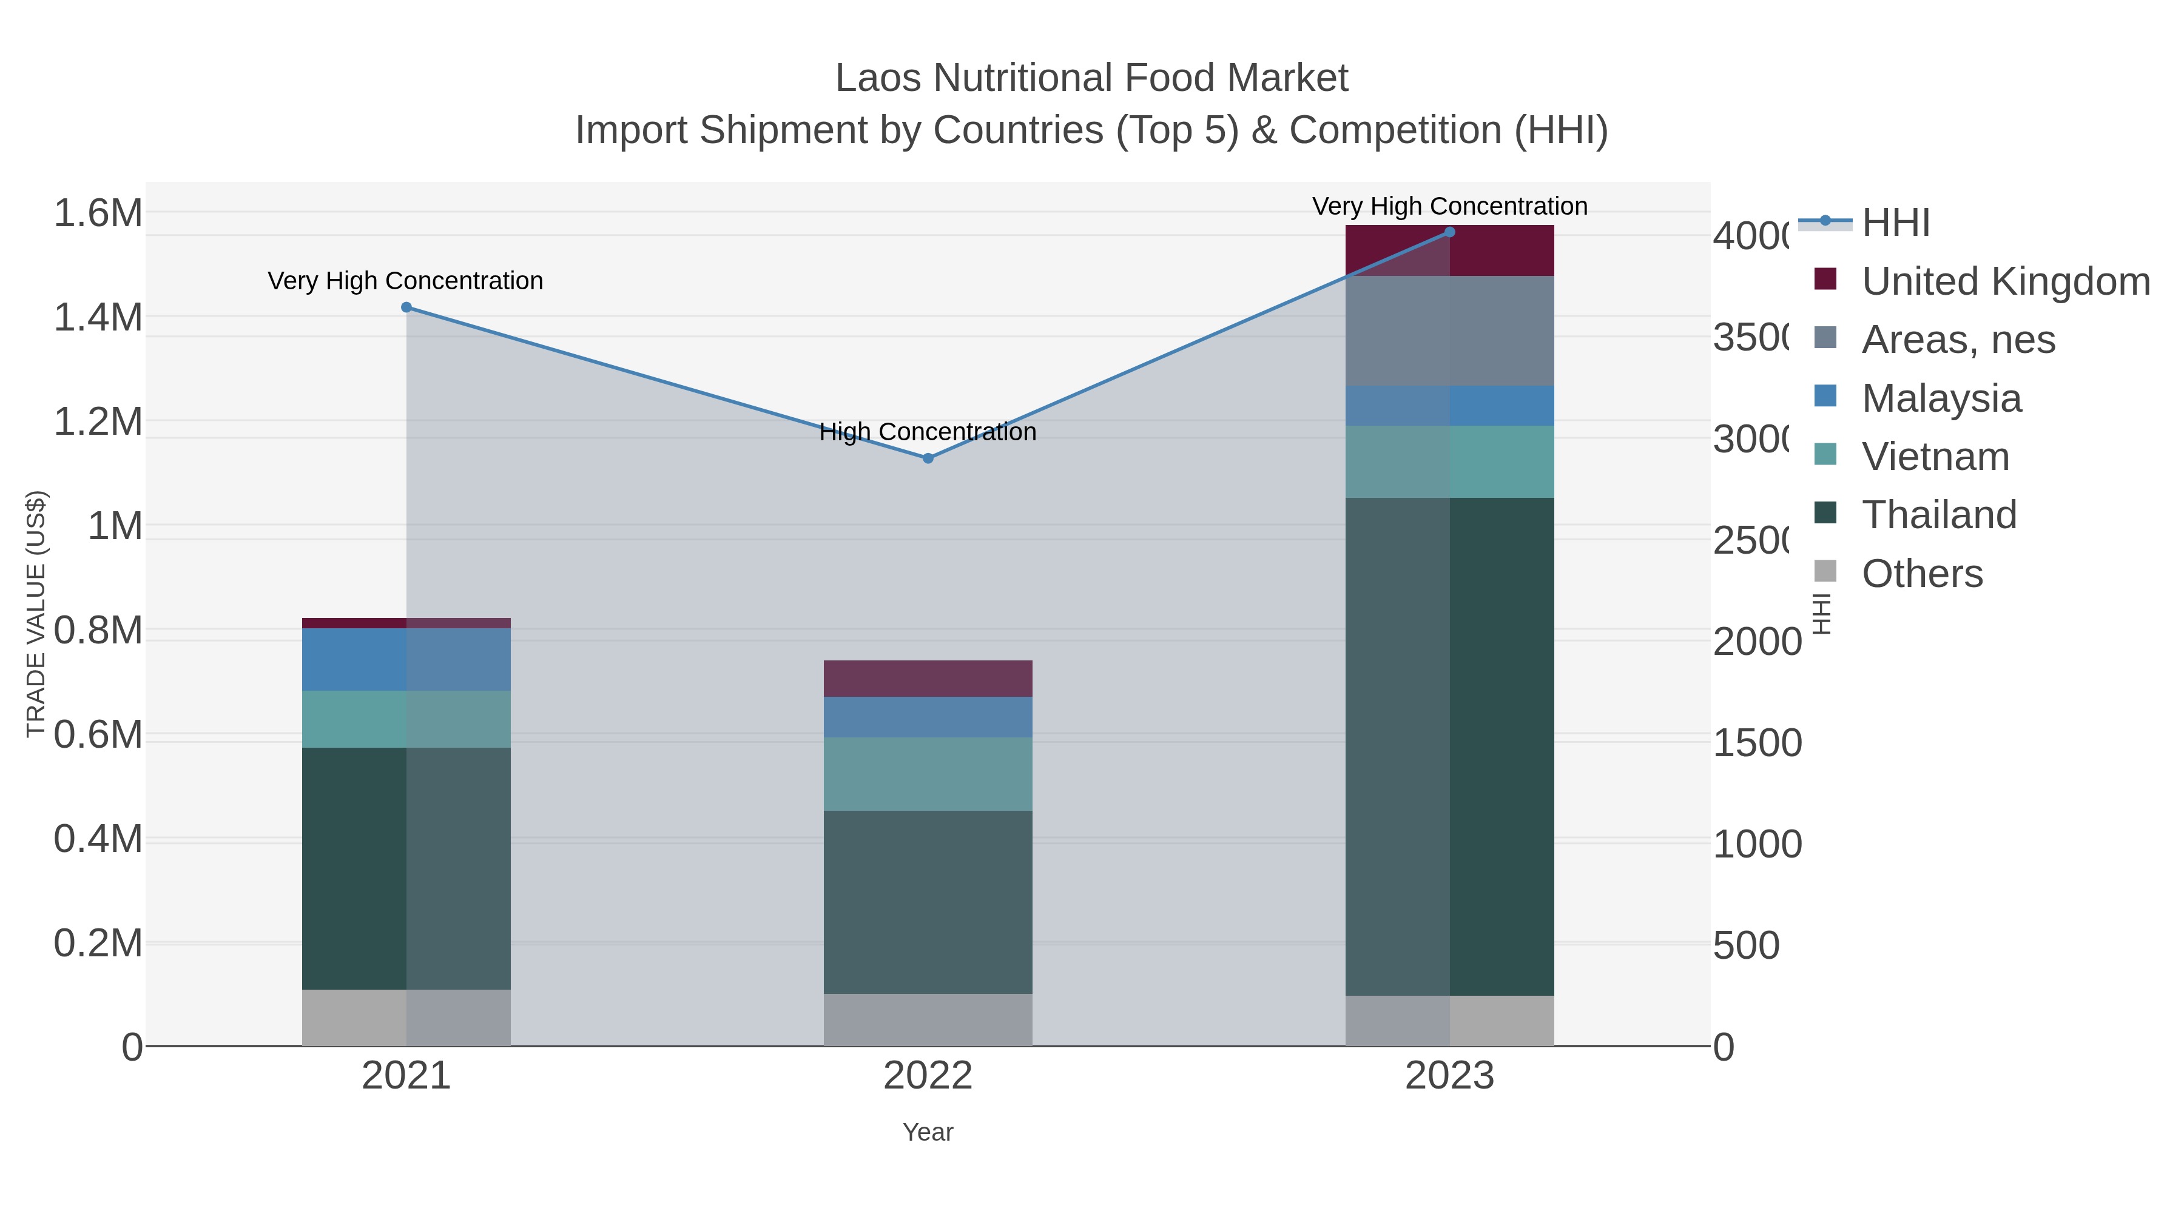Image resolution: width=2184 pixels, height=1228 pixels.
Task: Select the 2023 Vietnam bar segment
Action: click(x=1450, y=462)
